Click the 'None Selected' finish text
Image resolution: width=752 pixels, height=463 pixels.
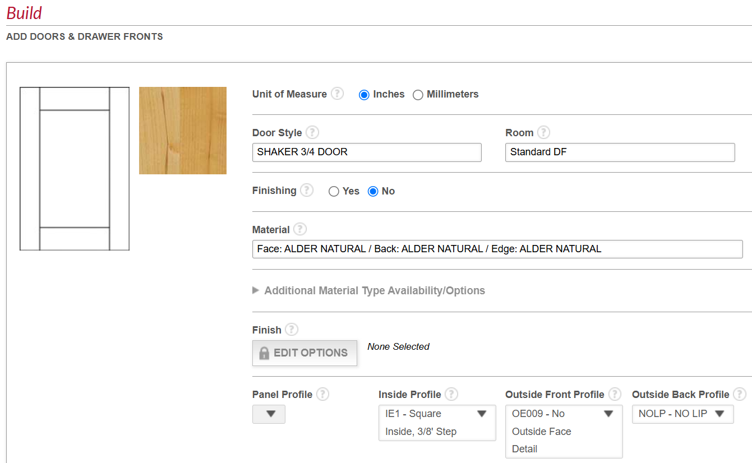coord(398,346)
